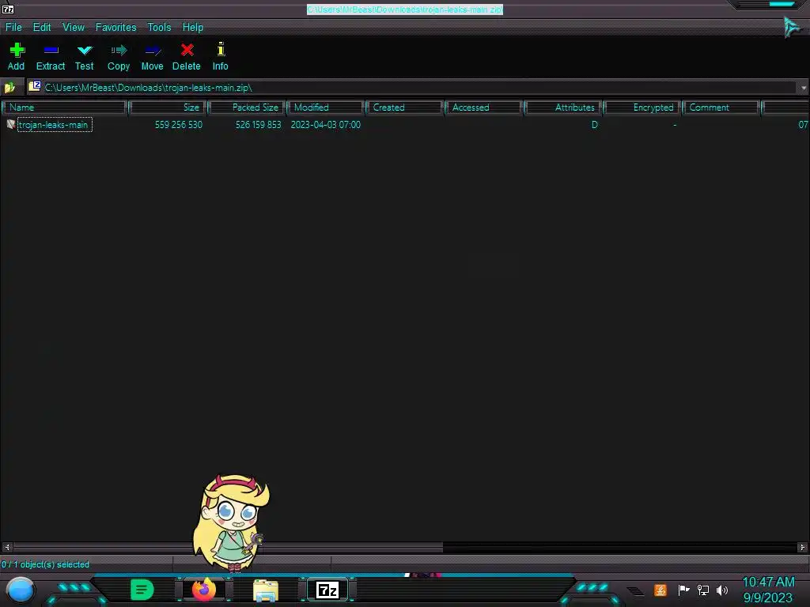
Task: Click the horizontal scrollbar thumb
Action: click(x=228, y=547)
